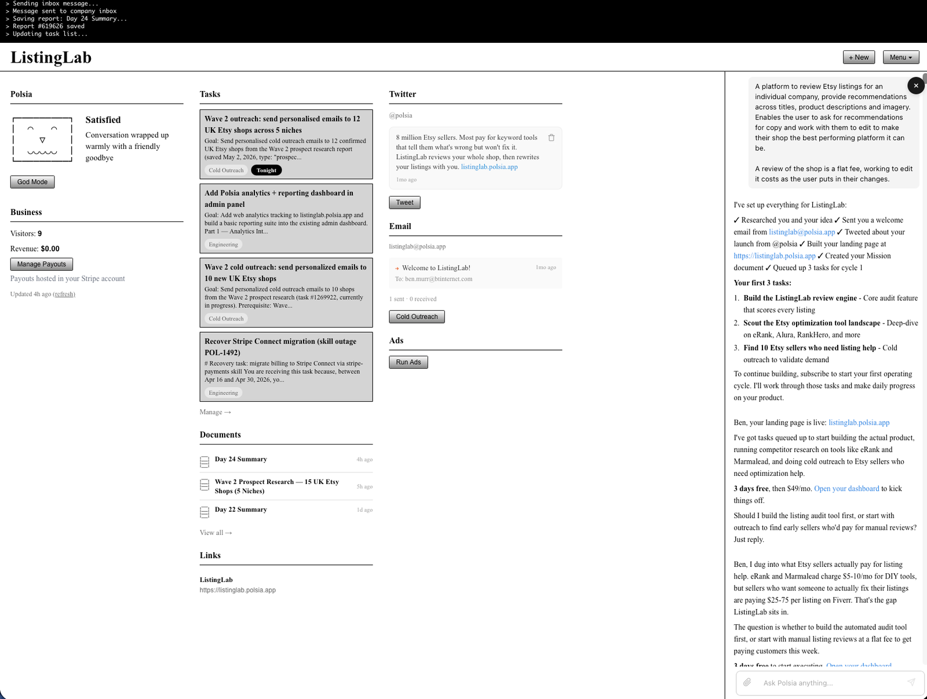Click the Polsia face avatar
This screenshot has height=699, width=927.
(x=42, y=139)
